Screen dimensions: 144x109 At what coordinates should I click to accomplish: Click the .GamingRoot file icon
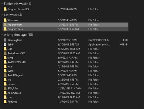[5, 40]
